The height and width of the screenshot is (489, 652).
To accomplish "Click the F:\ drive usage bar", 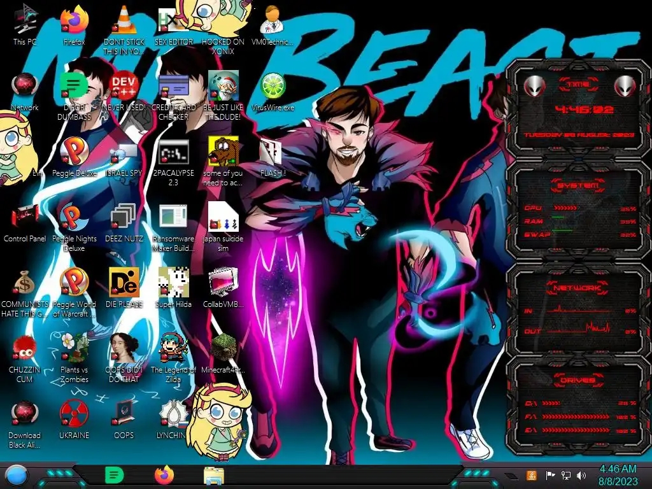I will 576,416.
